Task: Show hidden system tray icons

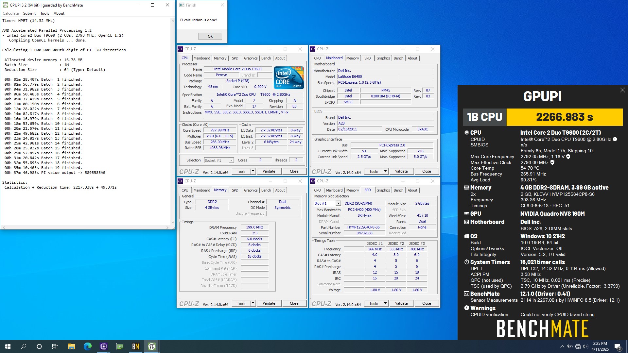Action: point(562,346)
